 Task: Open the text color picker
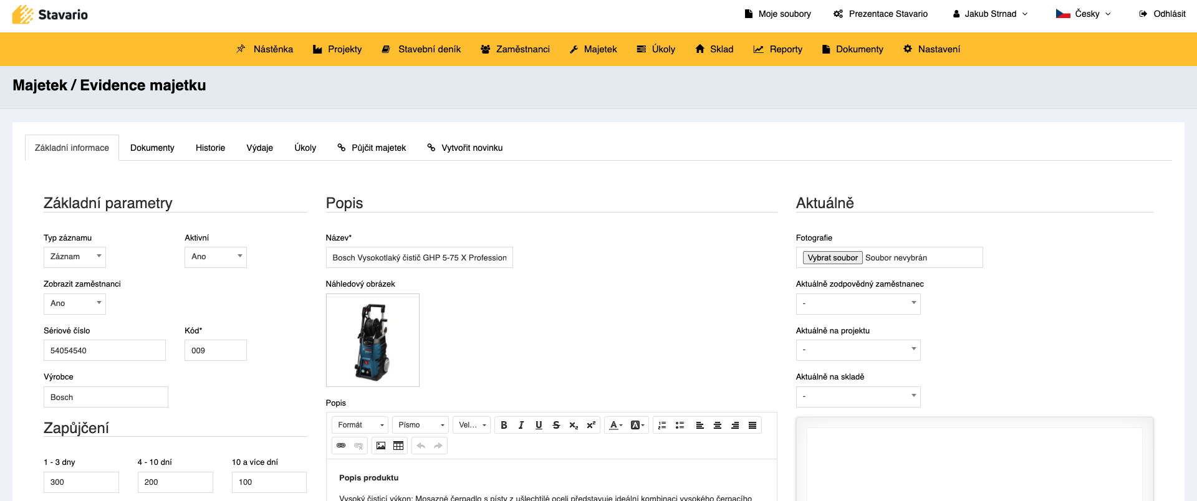616,425
